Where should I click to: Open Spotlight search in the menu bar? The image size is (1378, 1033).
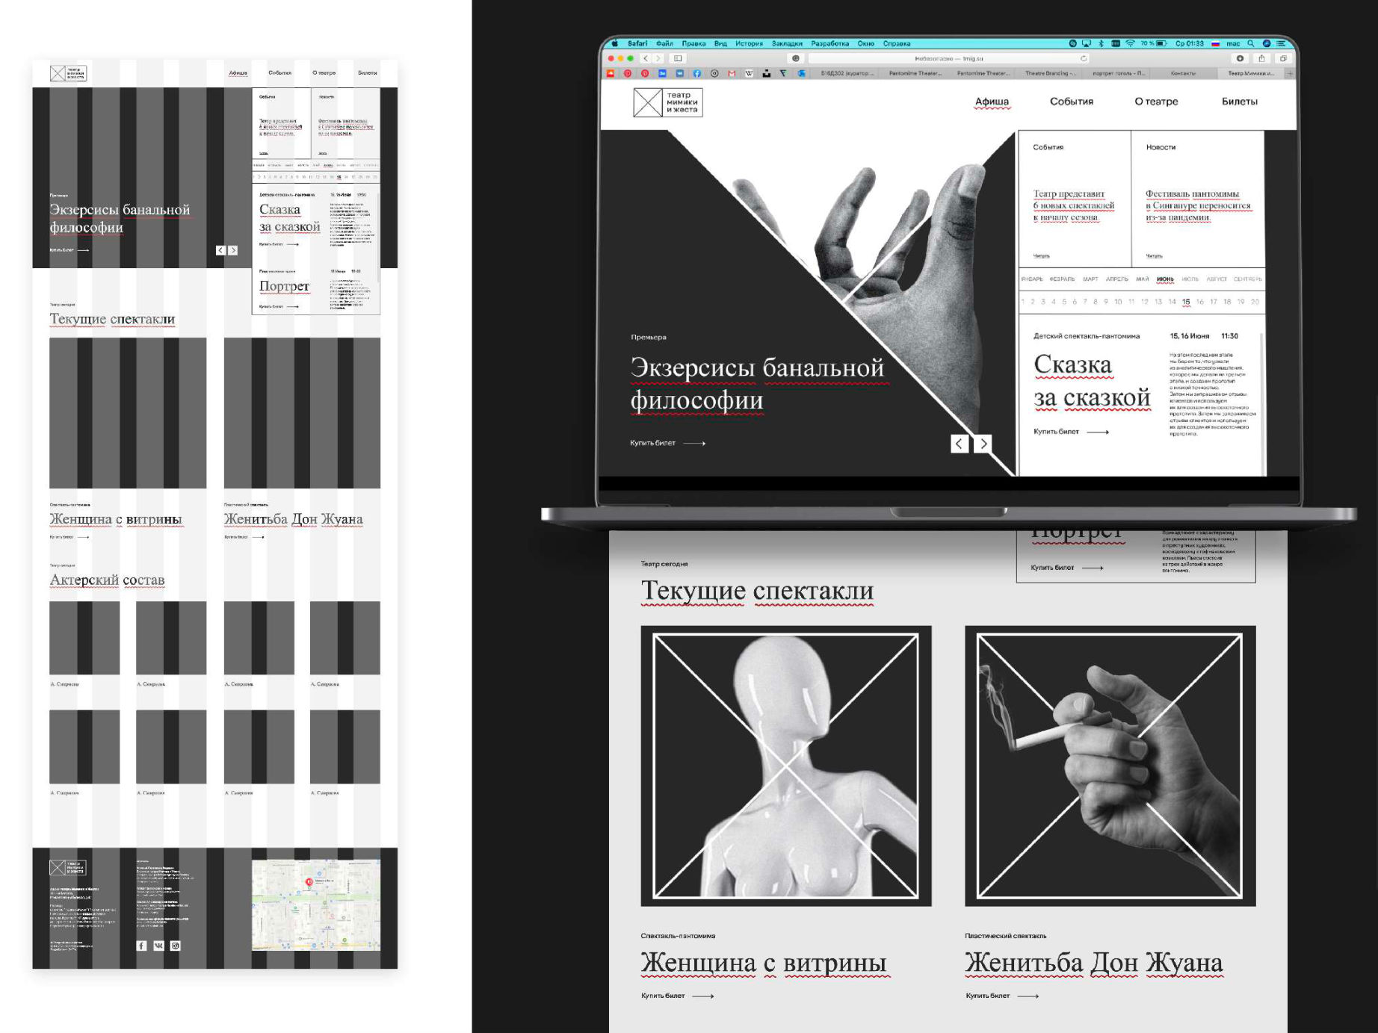1250,43
